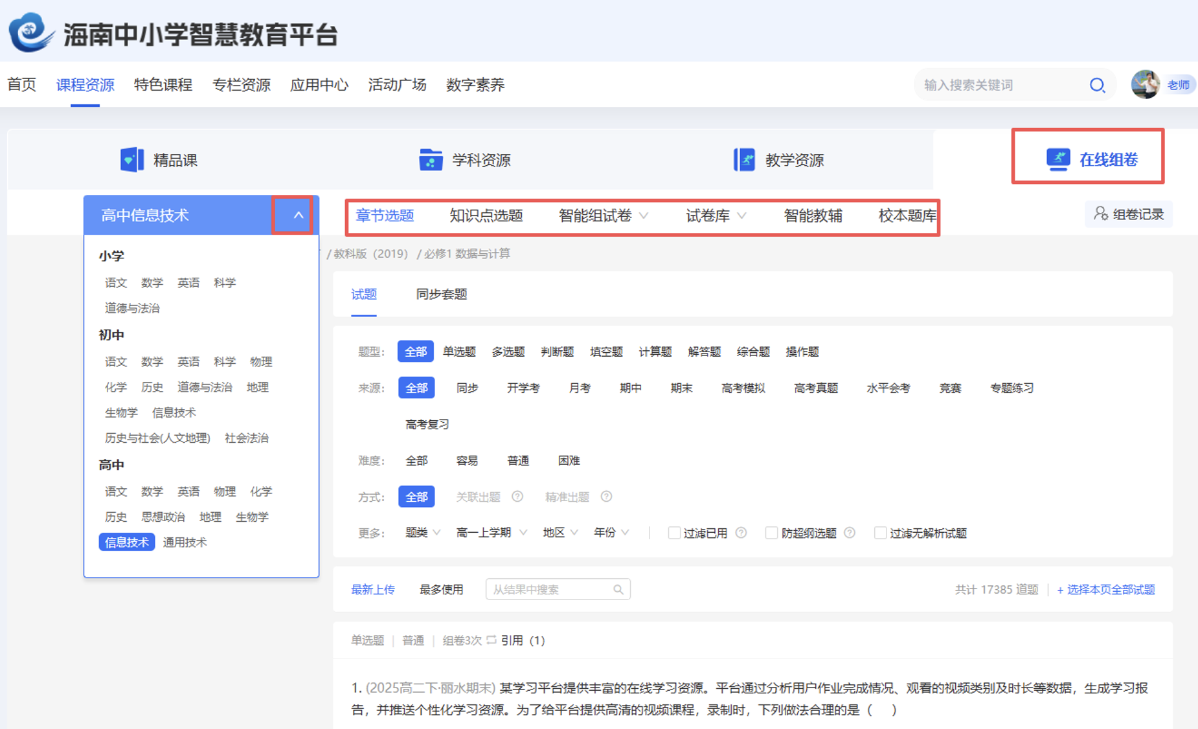Tick the 防超纲选题 checkbox
This screenshot has height=729, width=1198.
[771, 533]
